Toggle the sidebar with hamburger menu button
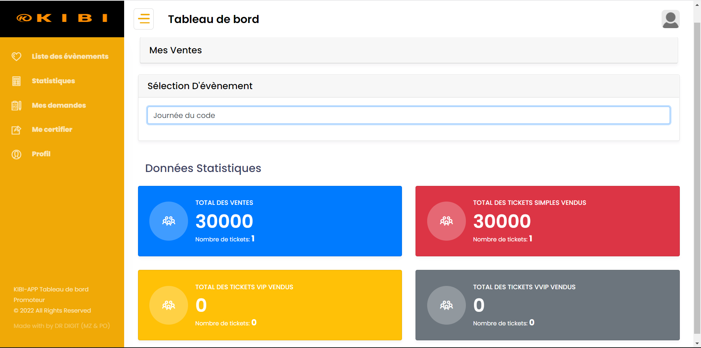 pos(144,19)
